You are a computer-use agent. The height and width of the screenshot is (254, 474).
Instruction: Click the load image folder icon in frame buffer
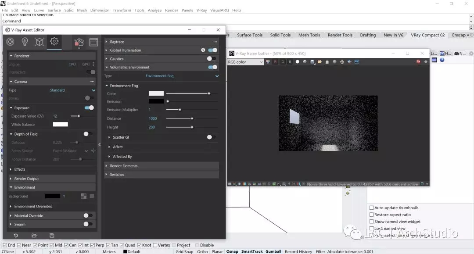click(320, 61)
